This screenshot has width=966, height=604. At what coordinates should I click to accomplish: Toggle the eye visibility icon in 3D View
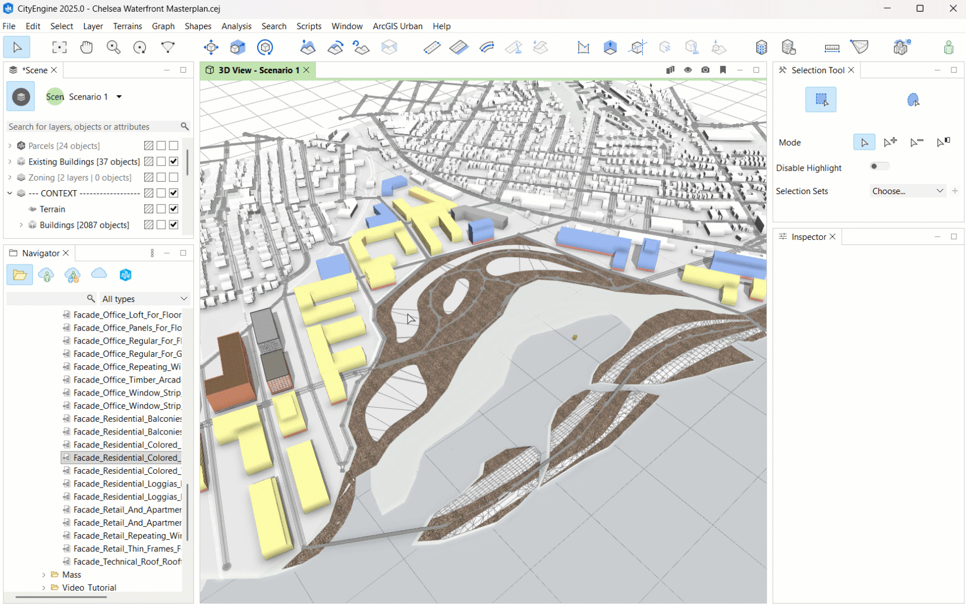(x=688, y=70)
